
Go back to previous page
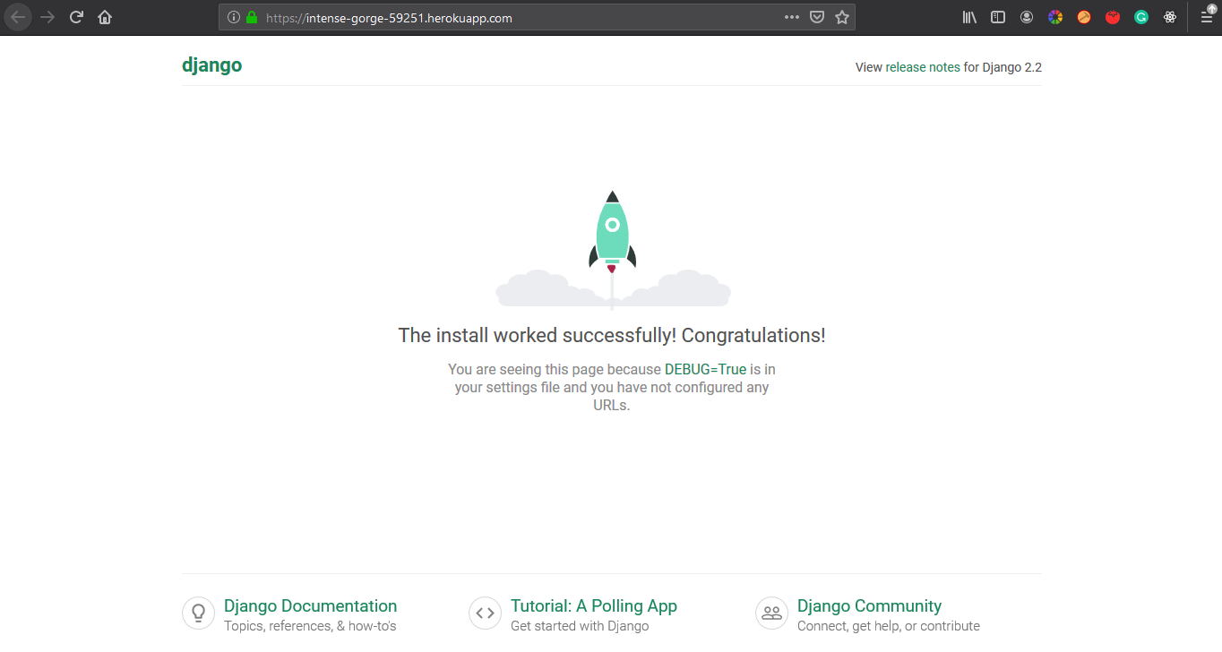(18, 17)
